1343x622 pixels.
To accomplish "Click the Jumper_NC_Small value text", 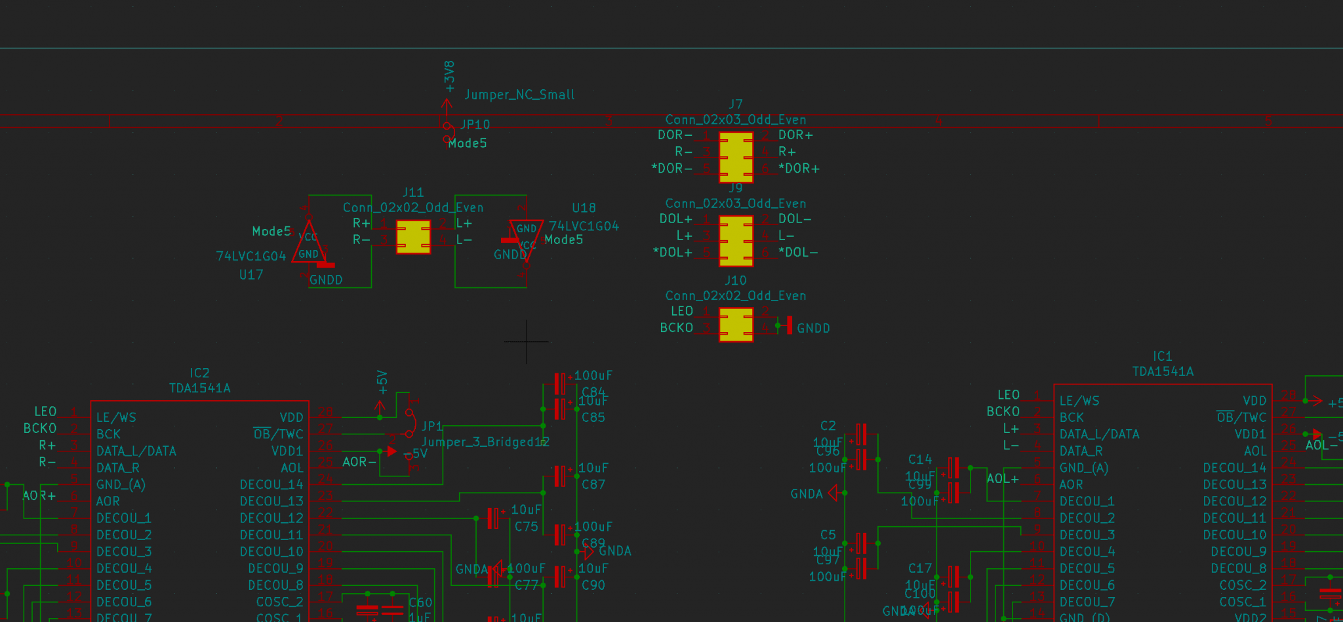I will point(519,94).
